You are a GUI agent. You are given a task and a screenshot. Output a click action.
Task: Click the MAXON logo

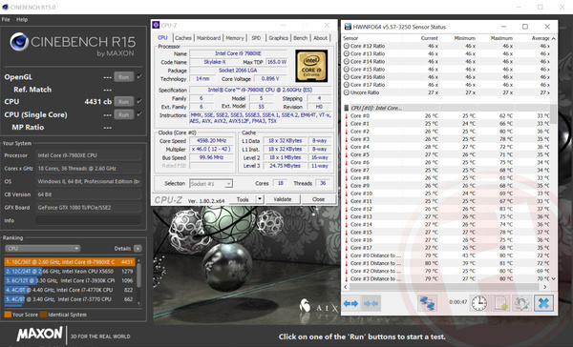[x=39, y=334]
